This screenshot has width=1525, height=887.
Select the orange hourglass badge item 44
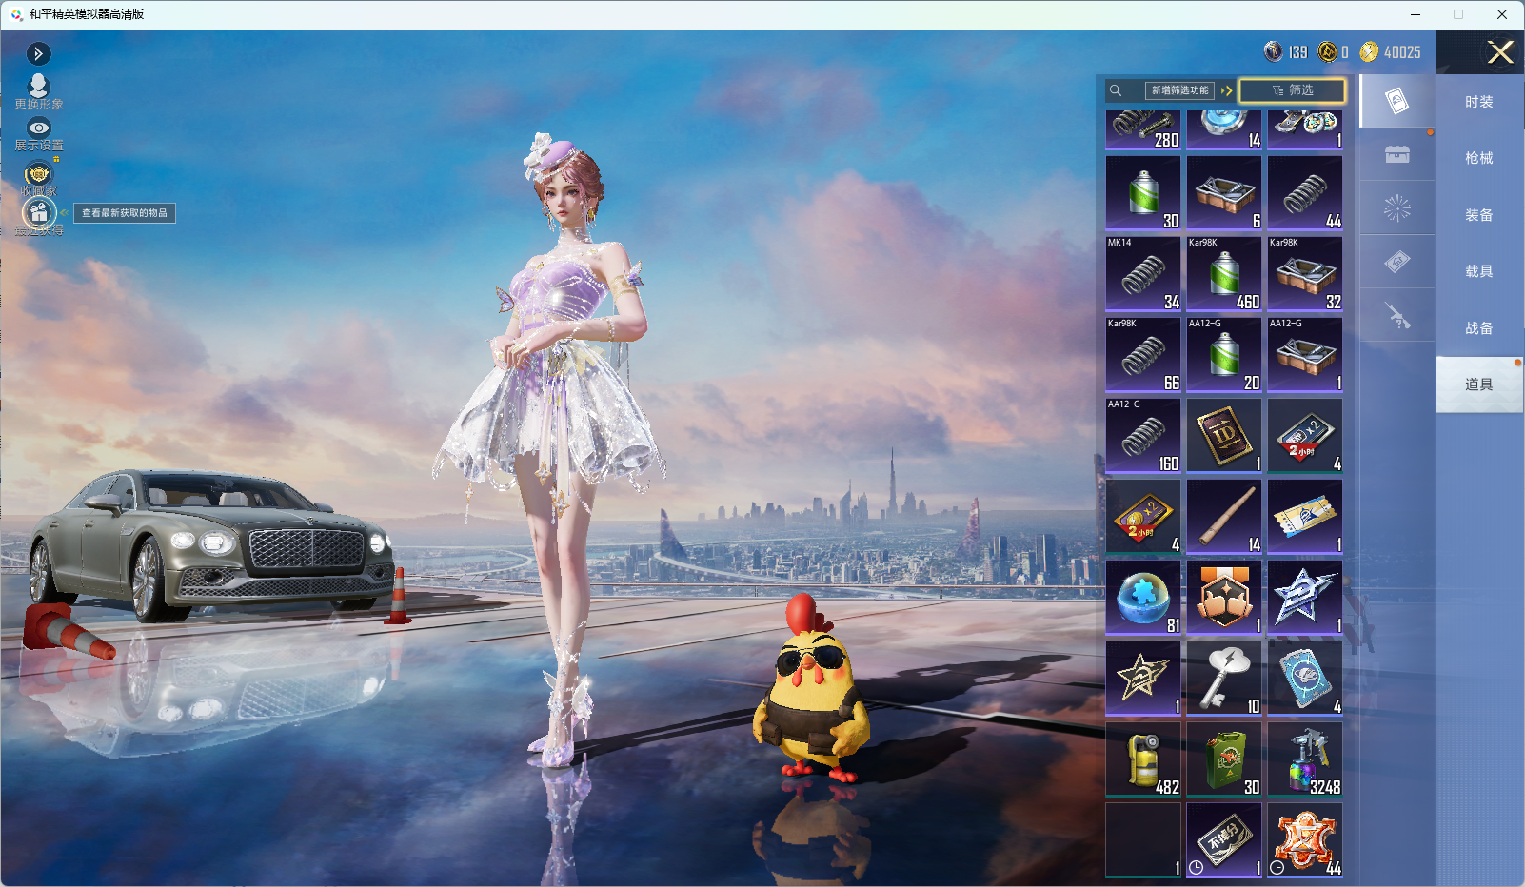tap(1305, 840)
